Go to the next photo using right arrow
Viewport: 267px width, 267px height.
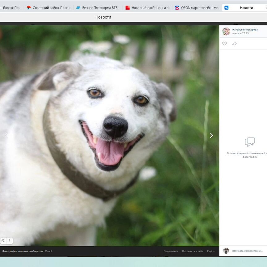pyautogui.click(x=211, y=135)
